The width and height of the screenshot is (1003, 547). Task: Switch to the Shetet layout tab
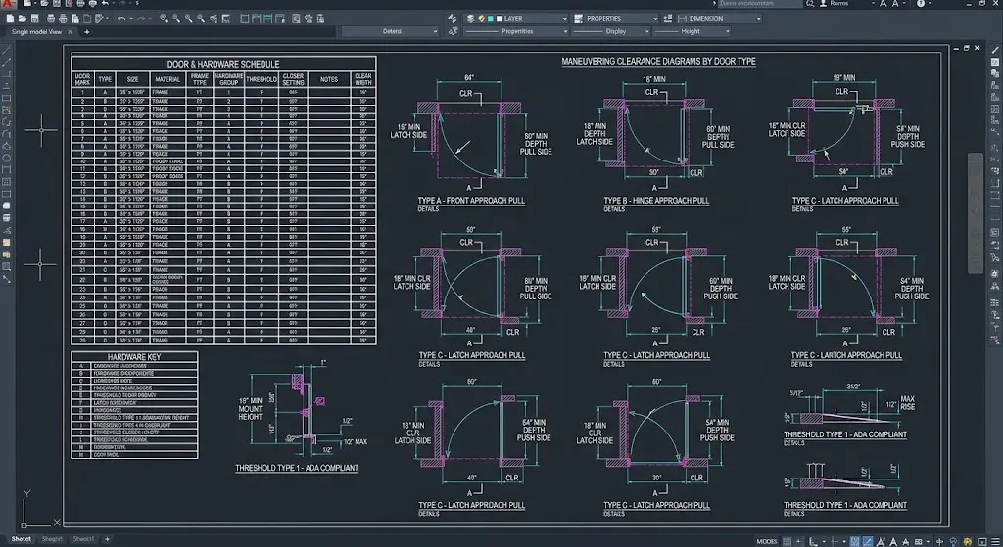(22, 539)
